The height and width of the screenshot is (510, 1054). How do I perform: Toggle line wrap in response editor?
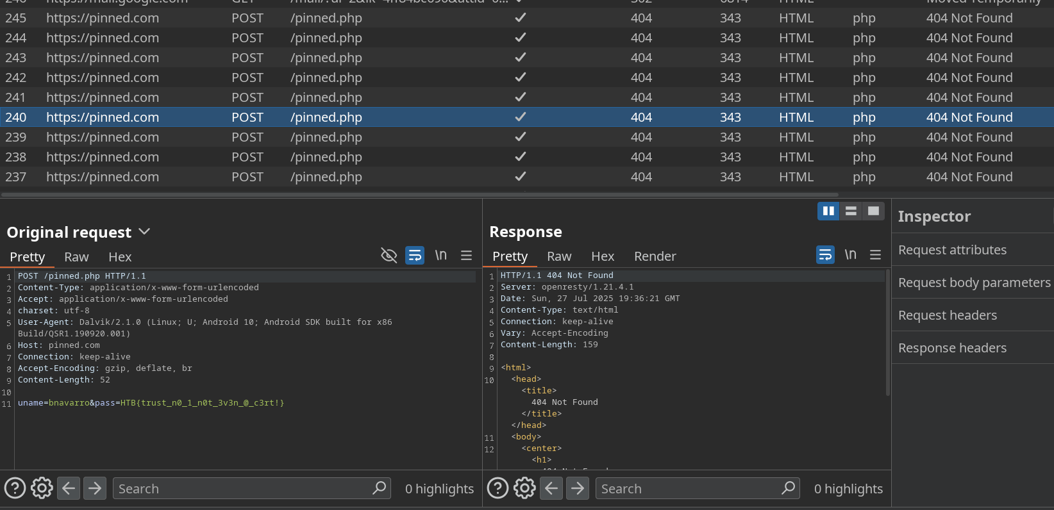(825, 255)
